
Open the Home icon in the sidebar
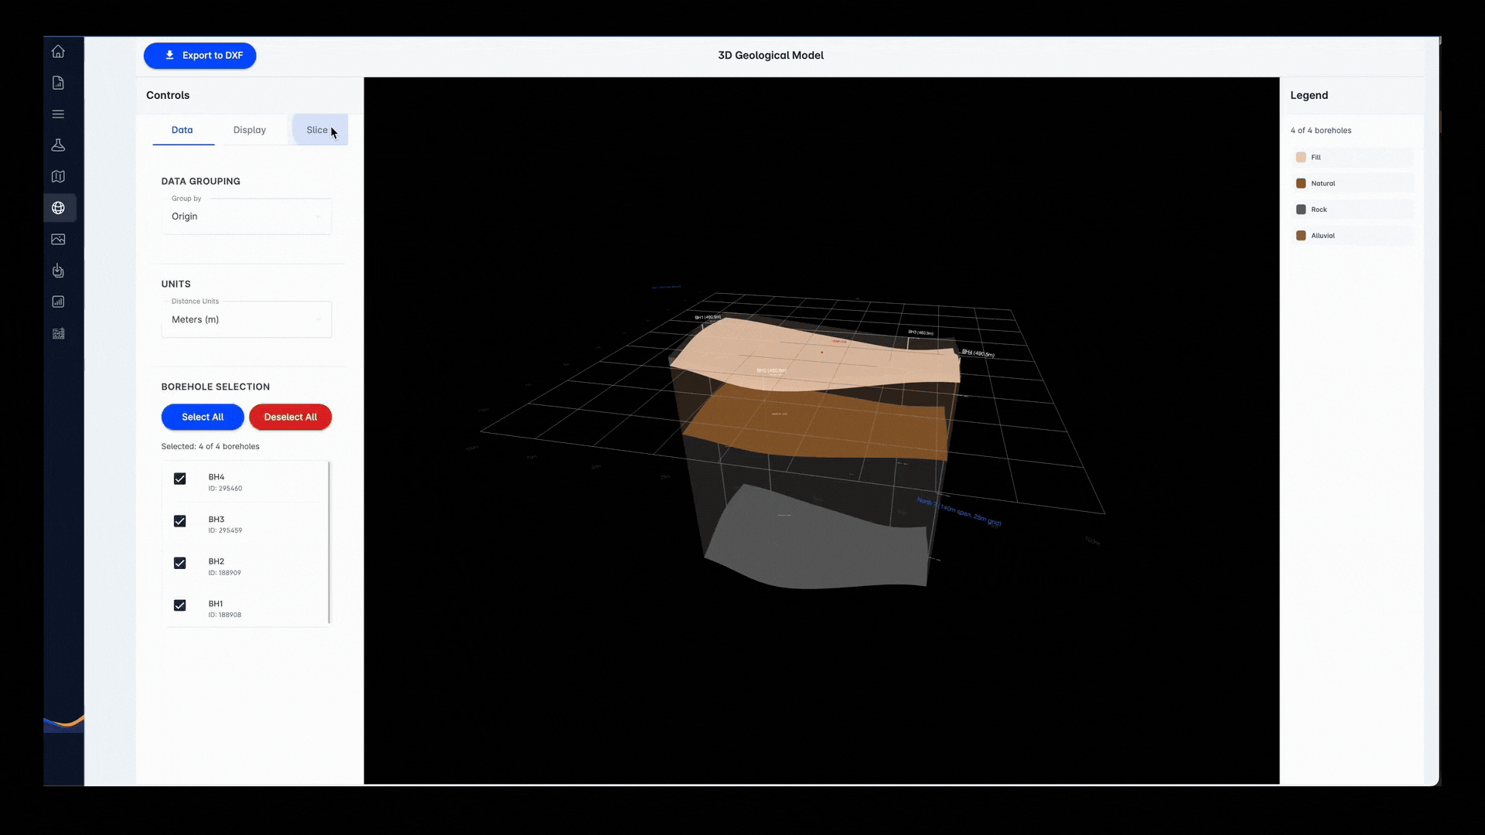(x=58, y=52)
